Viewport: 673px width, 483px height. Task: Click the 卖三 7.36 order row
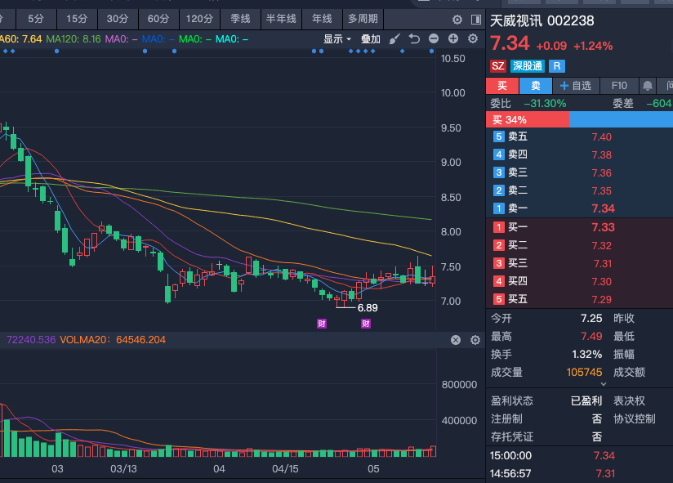coord(579,173)
